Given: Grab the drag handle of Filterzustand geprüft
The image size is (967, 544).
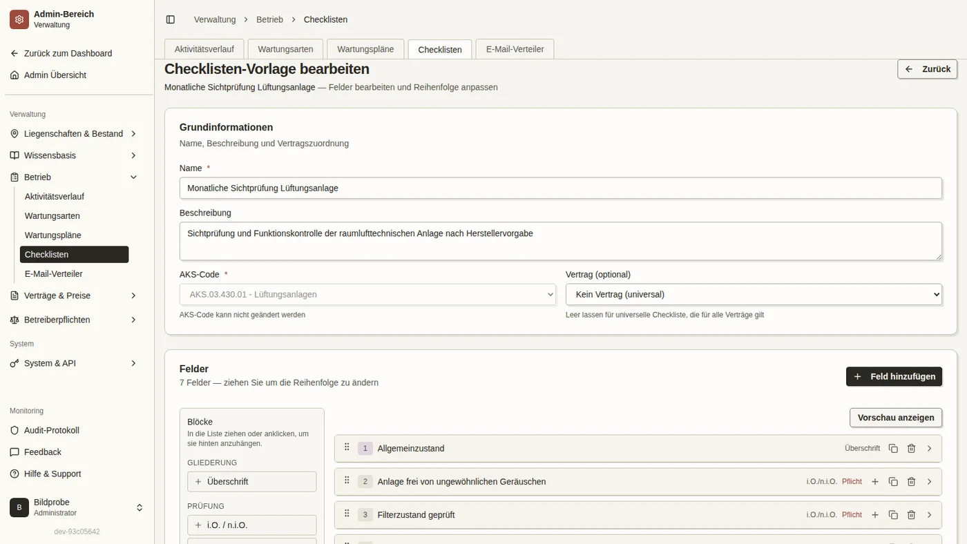Looking at the screenshot, I should point(347,514).
